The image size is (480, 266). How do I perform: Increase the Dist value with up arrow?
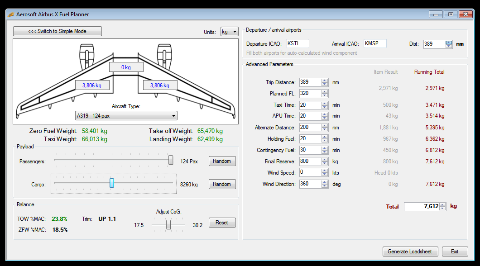(x=449, y=42)
